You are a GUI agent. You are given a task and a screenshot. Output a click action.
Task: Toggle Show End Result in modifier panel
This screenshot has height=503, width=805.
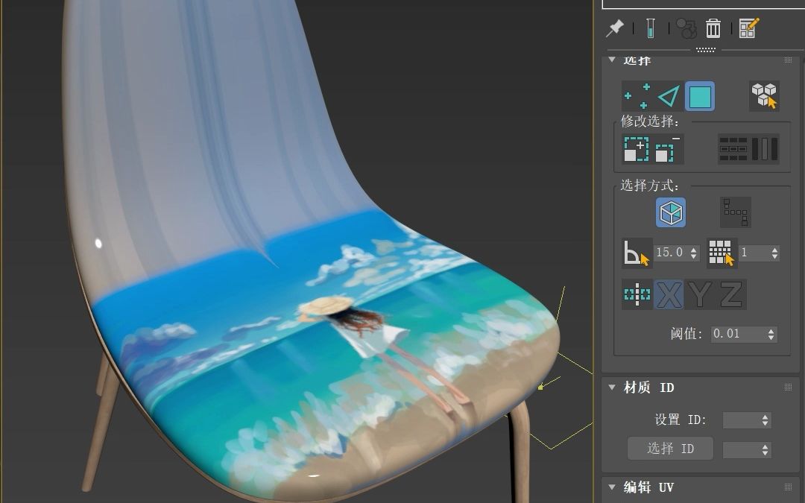coord(648,28)
